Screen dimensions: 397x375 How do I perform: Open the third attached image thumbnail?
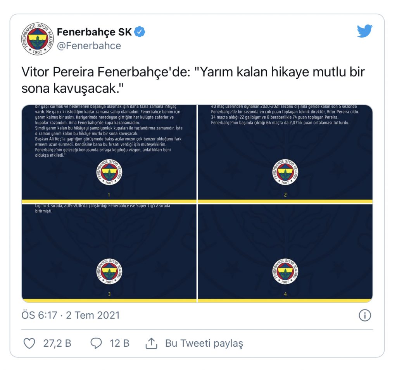point(109,254)
